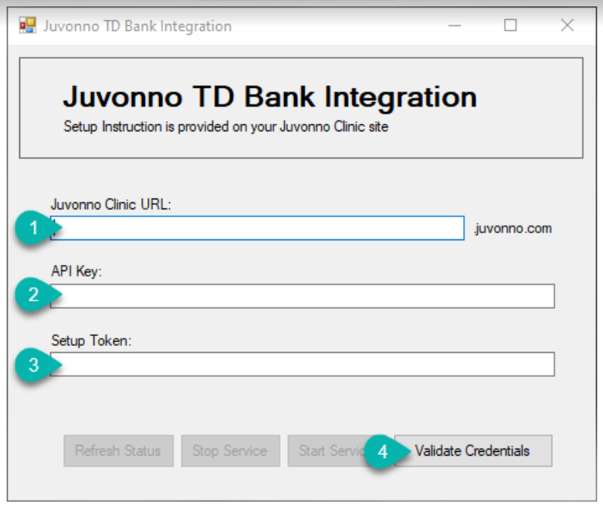The width and height of the screenshot is (603, 512).
Task: Focus the API Key text box
Action: (302, 296)
